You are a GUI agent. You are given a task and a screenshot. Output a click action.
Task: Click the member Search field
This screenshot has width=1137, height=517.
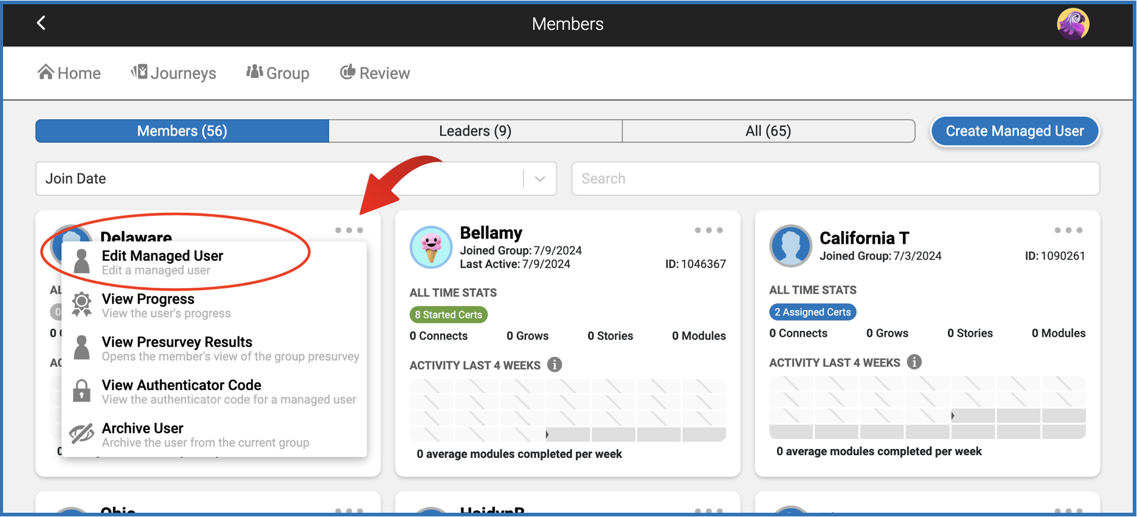tap(835, 179)
